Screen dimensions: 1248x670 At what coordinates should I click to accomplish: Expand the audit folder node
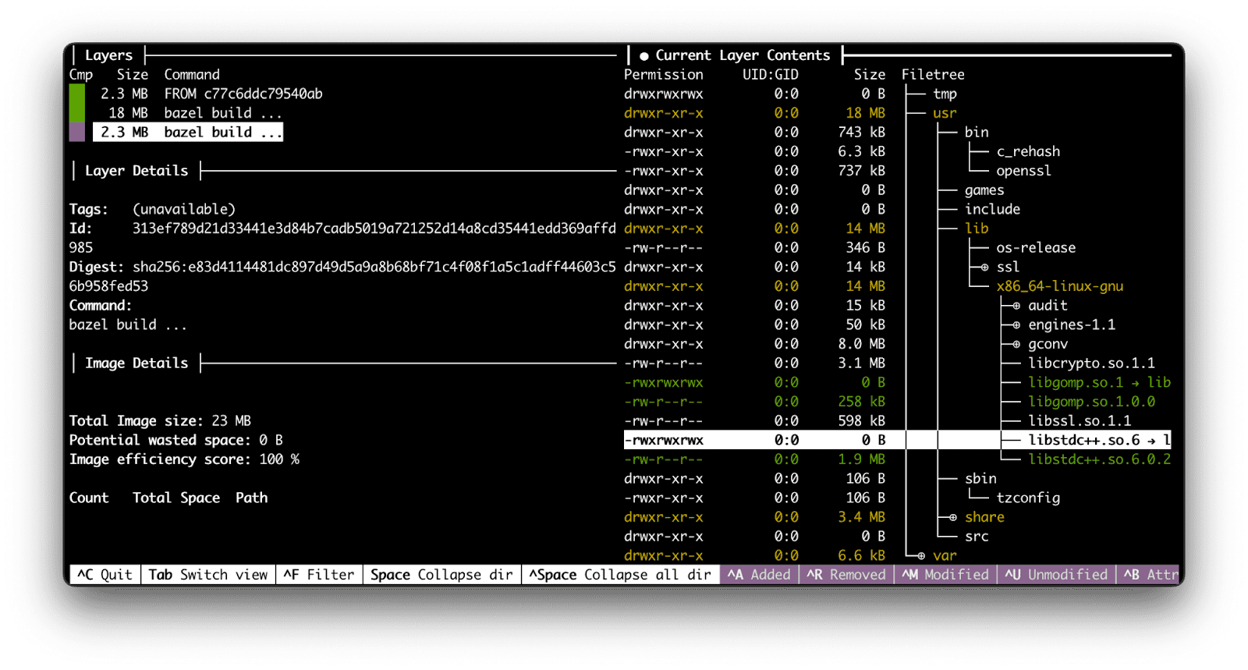[1016, 306]
